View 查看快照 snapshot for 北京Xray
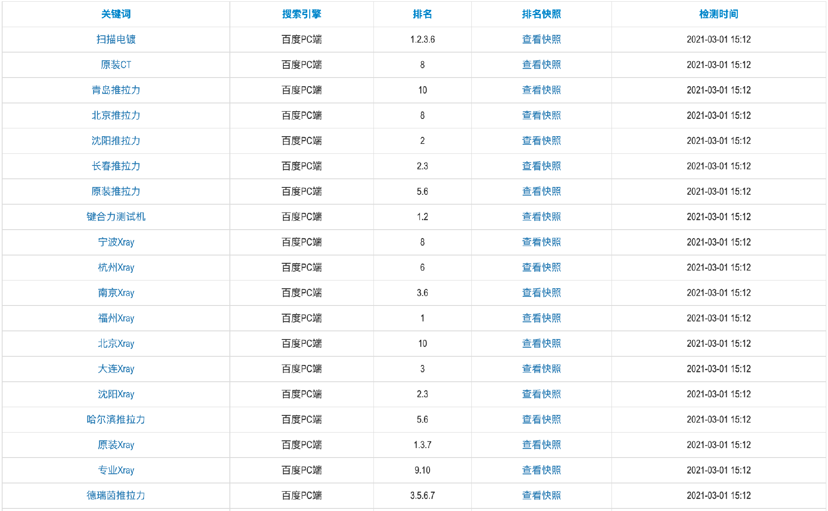The height and width of the screenshot is (511, 828). coord(542,343)
